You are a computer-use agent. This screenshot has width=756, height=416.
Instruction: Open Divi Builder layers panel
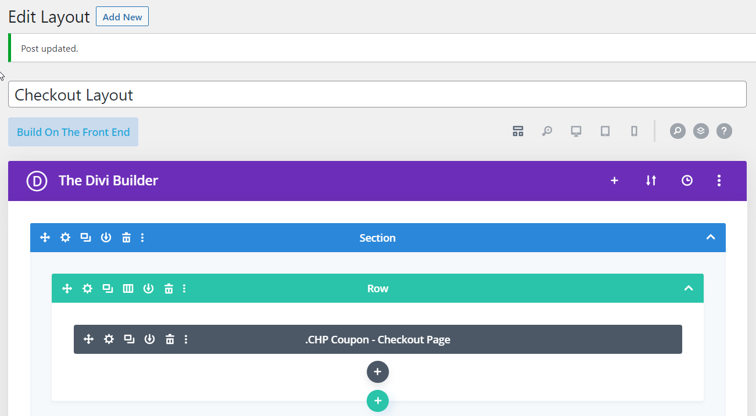click(701, 131)
